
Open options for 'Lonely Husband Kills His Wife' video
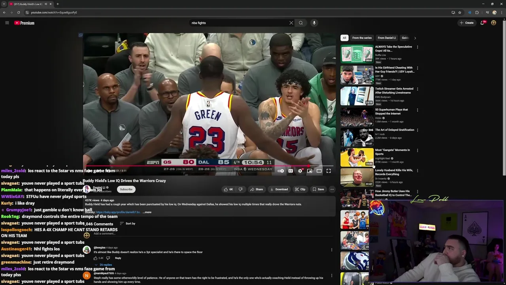417,171
